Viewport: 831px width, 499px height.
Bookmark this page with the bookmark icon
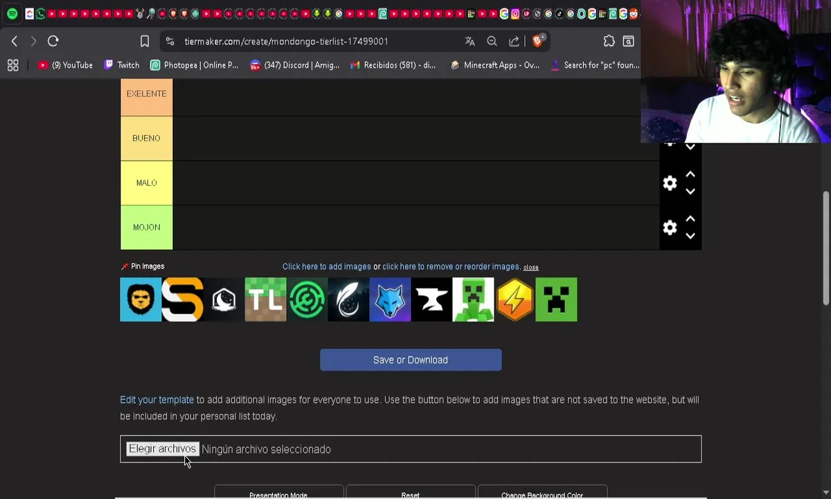tap(145, 42)
